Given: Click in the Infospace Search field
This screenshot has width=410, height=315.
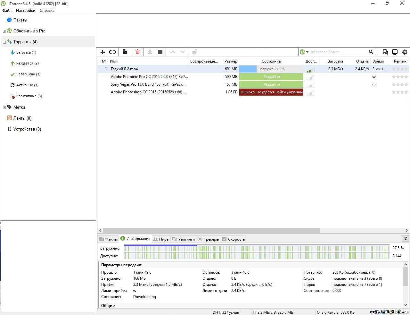Looking at the screenshot, I should (x=339, y=52).
